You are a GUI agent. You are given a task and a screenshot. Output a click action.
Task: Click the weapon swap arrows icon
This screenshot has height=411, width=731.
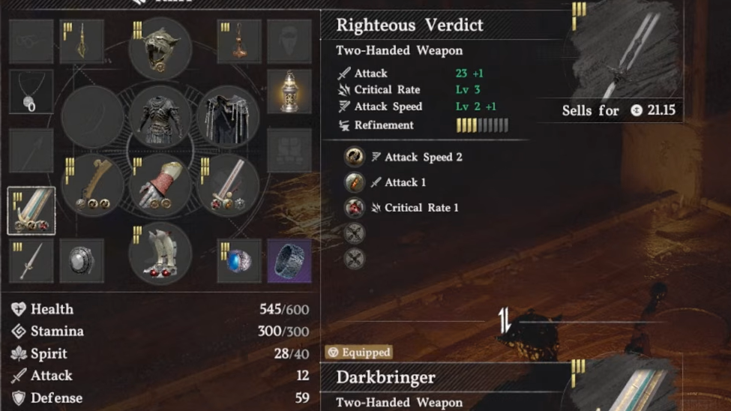(504, 320)
